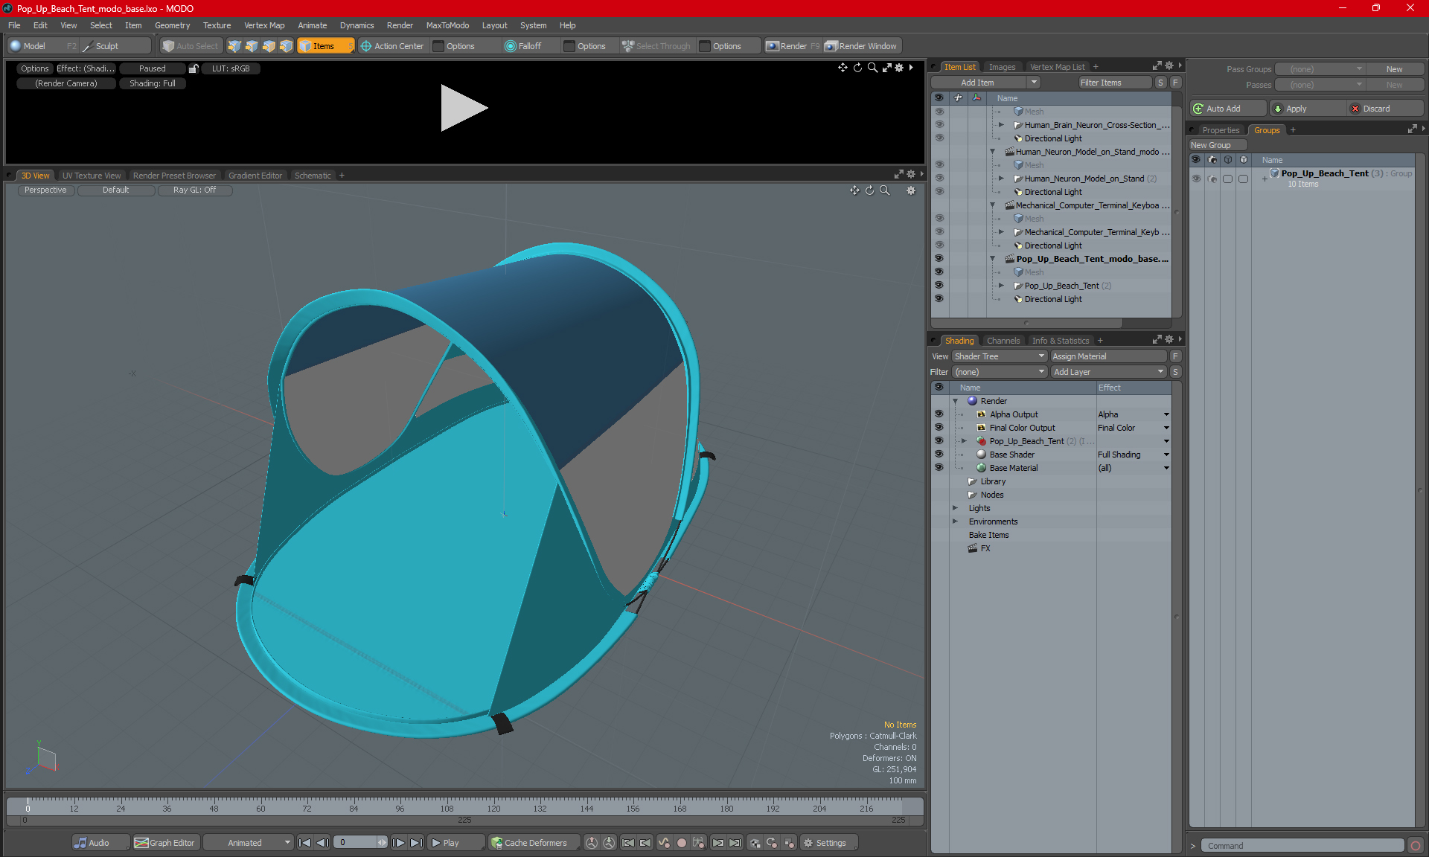Open Render Window
The image size is (1429, 857).
(861, 46)
